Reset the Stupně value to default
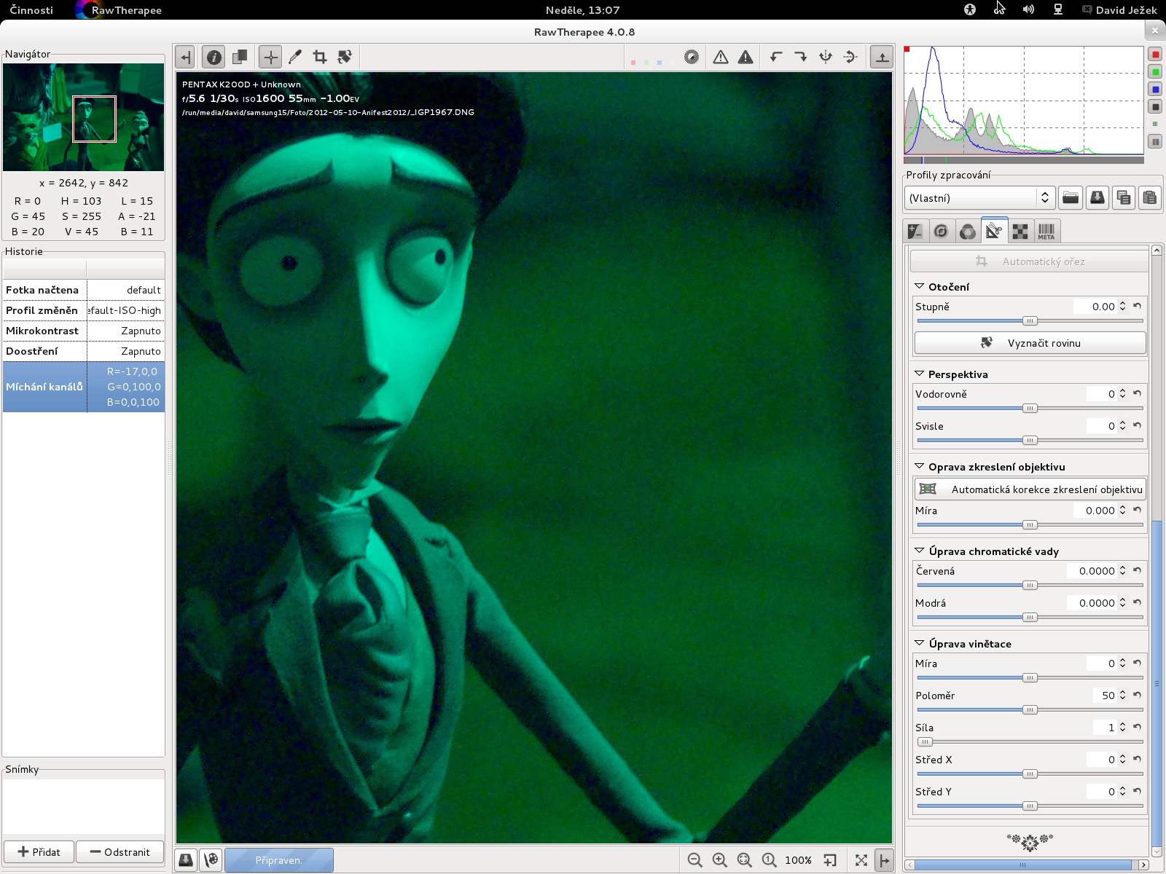 [1137, 307]
